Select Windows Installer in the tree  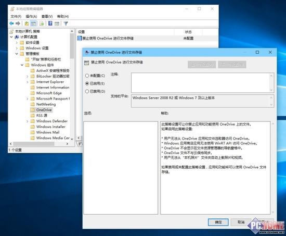point(51,127)
